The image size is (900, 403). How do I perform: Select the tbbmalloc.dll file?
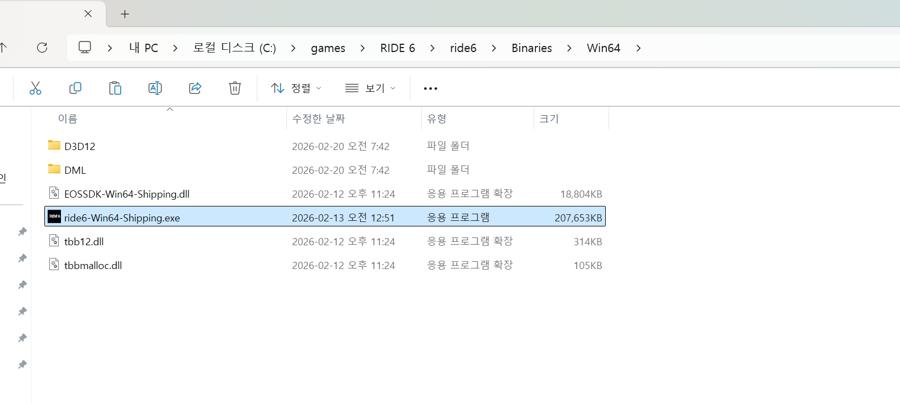pos(93,265)
